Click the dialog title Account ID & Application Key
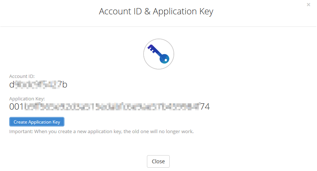Image resolution: width=317 pixels, height=171 pixels. [x=156, y=11]
